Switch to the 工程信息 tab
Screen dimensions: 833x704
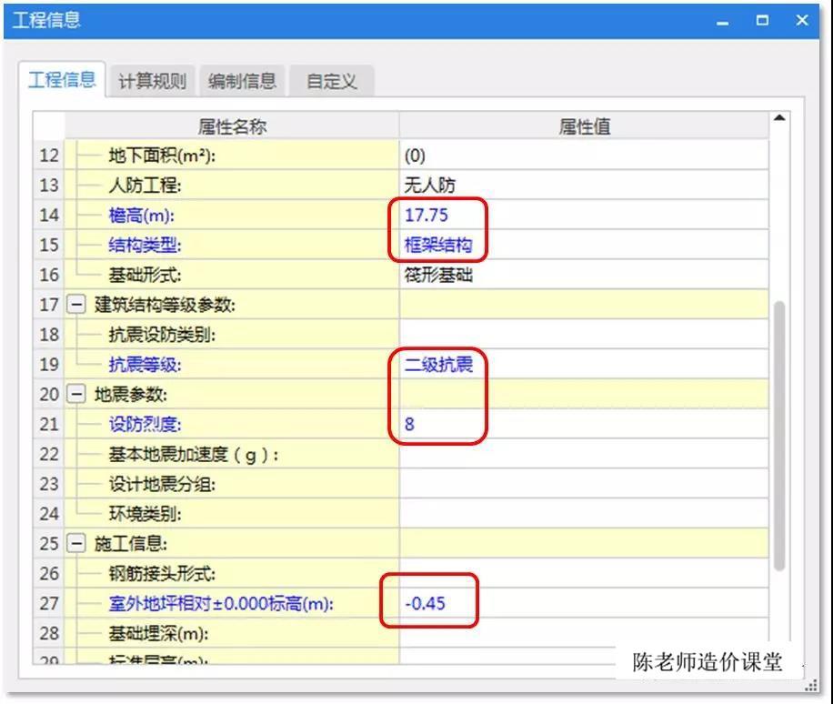pos(62,80)
